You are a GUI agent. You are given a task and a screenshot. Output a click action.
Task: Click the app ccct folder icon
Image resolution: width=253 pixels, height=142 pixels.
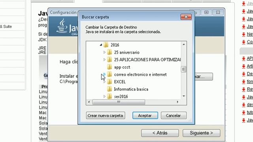tap(110, 67)
